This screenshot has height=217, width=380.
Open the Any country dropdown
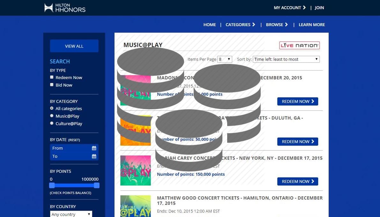click(71, 214)
